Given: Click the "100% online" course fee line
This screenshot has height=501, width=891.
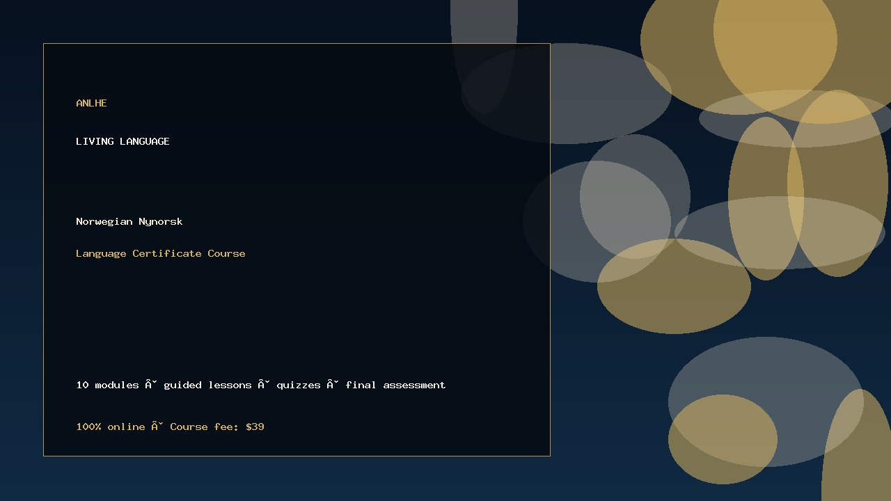Looking at the screenshot, I should pyautogui.click(x=170, y=427).
